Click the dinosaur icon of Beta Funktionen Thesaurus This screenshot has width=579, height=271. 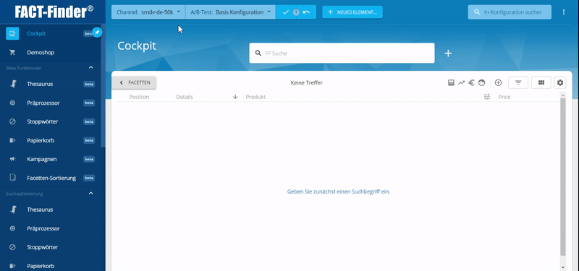(12, 84)
